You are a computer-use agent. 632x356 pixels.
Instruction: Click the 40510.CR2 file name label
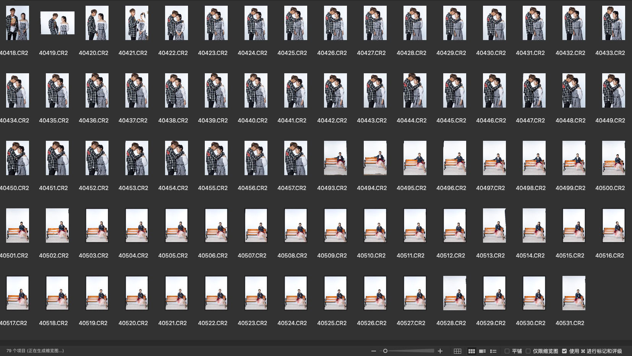click(371, 256)
